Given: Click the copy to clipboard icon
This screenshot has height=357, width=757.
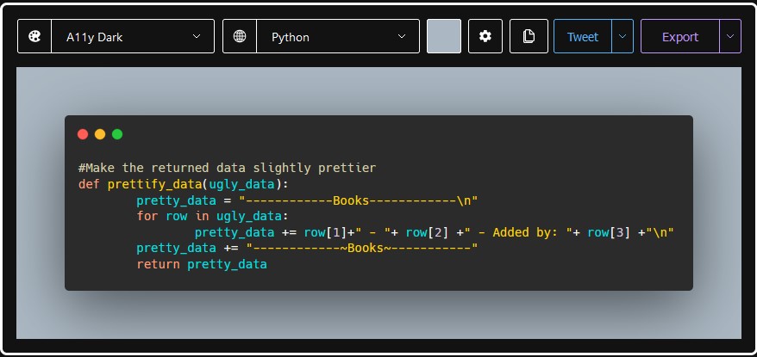Looking at the screenshot, I should click(x=529, y=36).
